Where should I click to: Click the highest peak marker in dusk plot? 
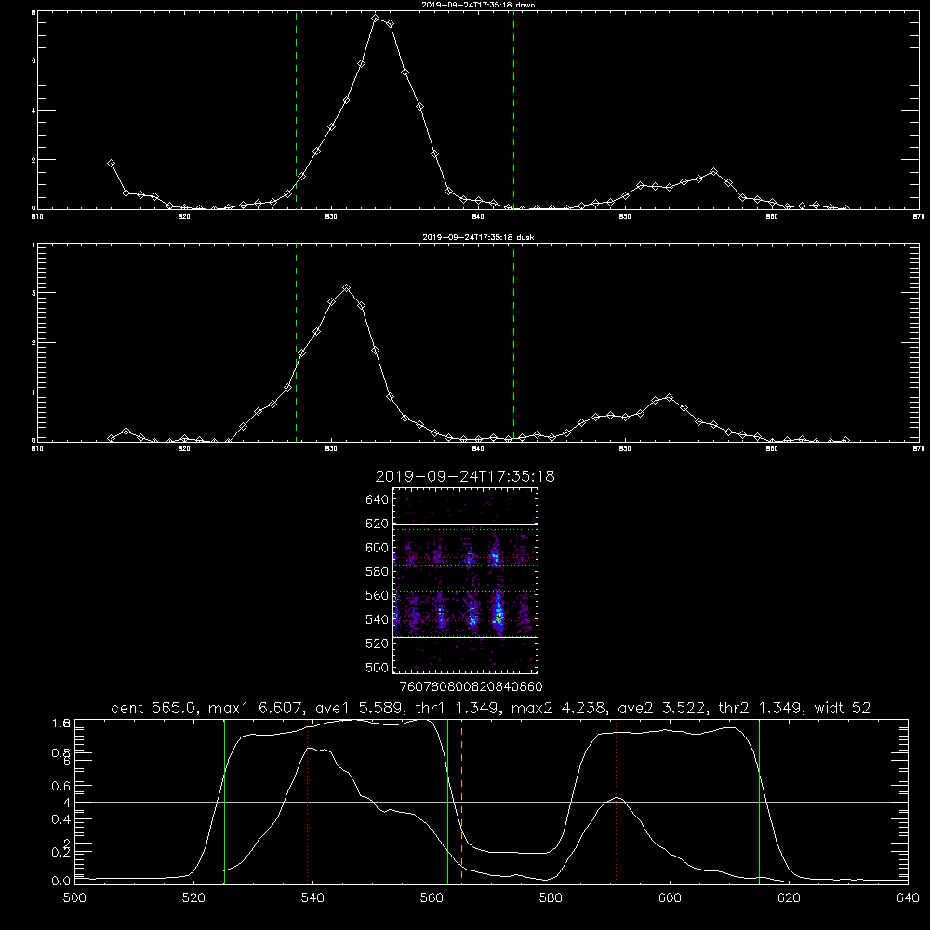[x=346, y=287]
